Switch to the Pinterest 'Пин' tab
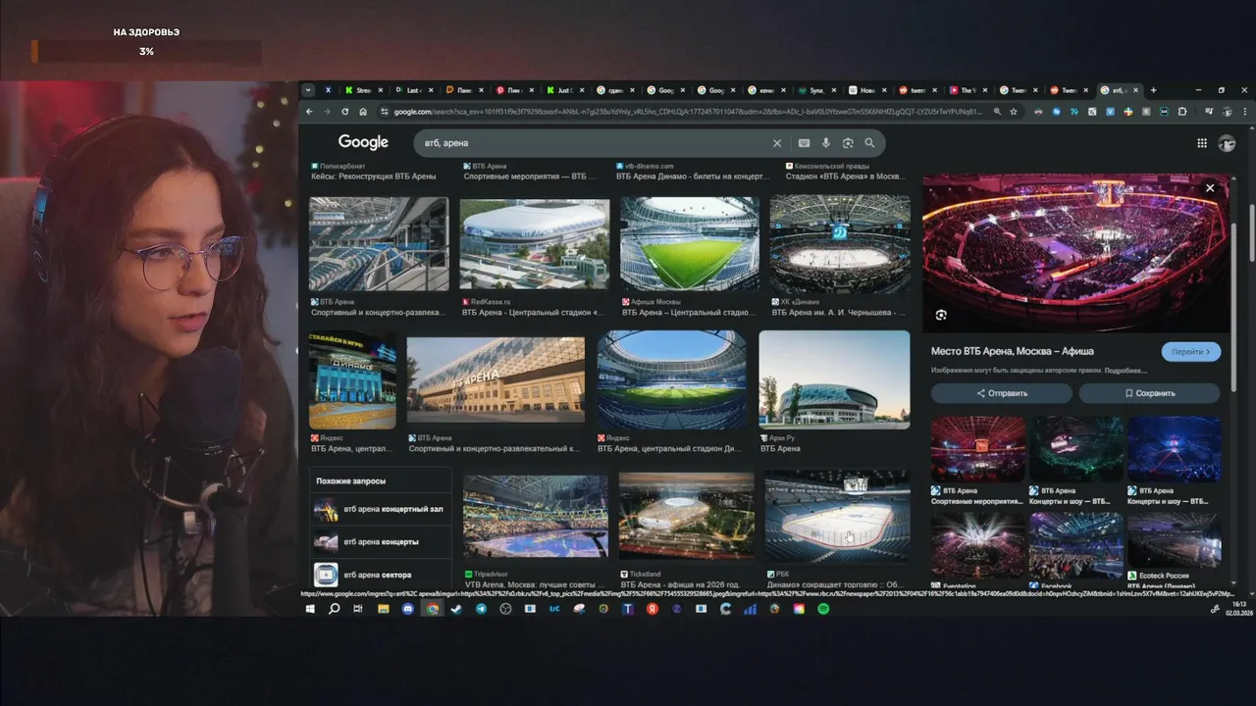The image size is (1256, 706). click(x=515, y=90)
